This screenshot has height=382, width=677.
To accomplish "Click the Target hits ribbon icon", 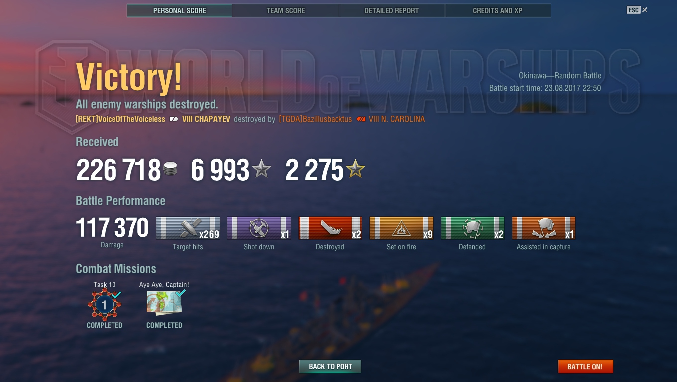I will [188, 228].
